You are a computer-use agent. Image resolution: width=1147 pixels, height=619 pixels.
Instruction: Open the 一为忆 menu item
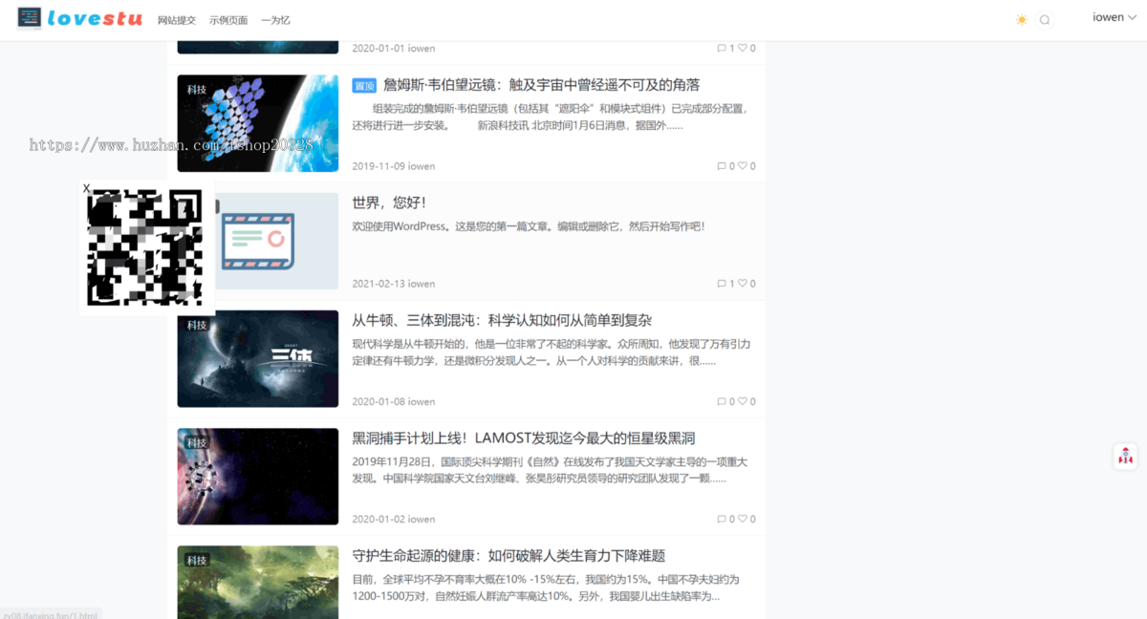click(x=275, y=19)
